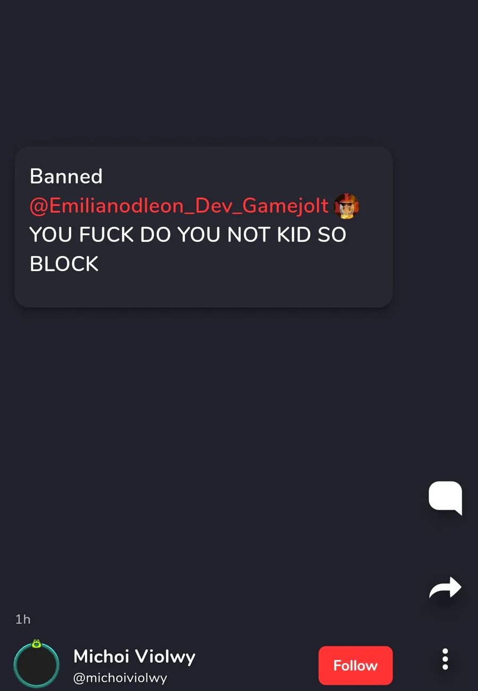Open the red @Emilianodleon_Dev_Gamejolt mention
The image size is (478, 691).
[180, 206]
